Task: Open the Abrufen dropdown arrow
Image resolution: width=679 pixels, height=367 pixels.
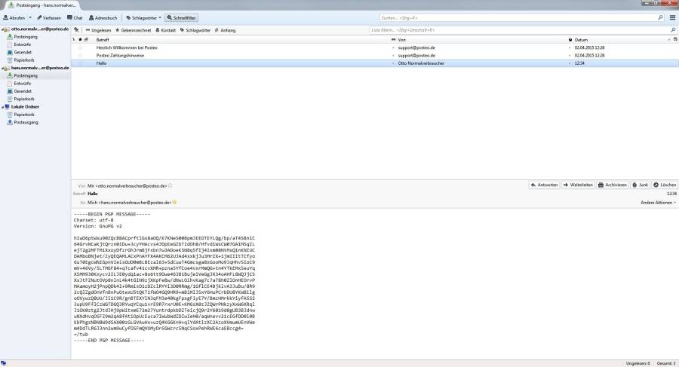Action: (29, 17)
